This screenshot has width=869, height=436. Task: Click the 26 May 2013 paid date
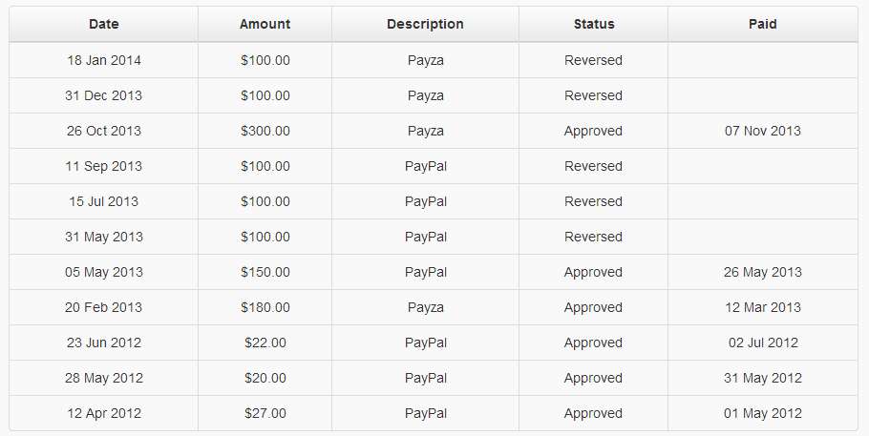[x=762, y=272]
